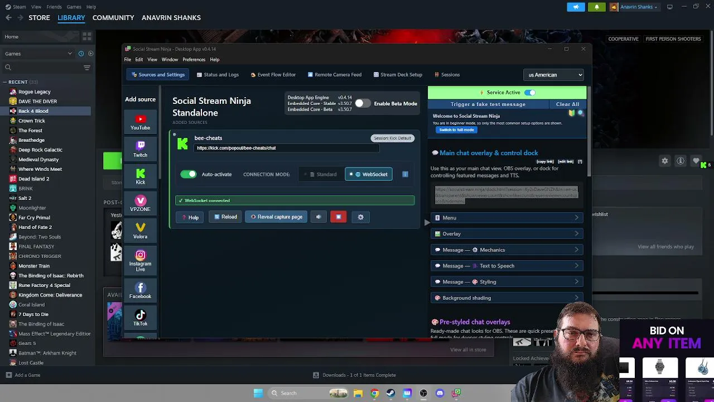Expand Message Mechanics section

[507, 250]
